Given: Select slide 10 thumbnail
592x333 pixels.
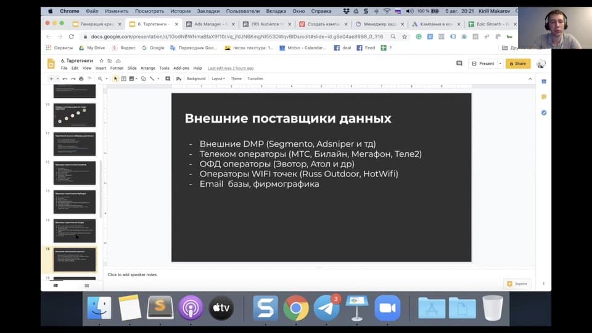Looking at the screenshot, I should click(75, 115).
